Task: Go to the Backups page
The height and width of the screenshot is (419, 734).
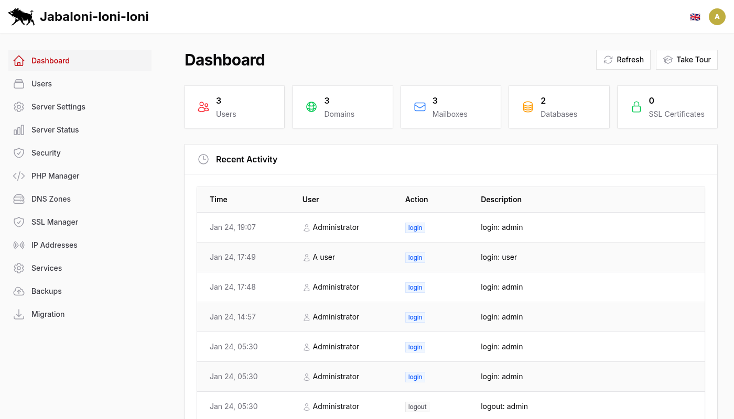Action: 47,291
